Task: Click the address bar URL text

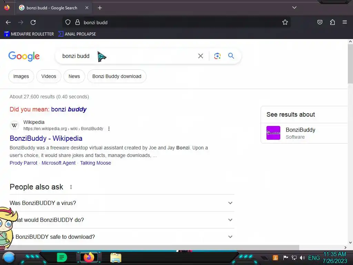Action: pos(95,22)
